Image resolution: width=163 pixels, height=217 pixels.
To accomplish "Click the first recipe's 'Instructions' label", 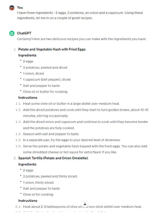I will 28,97.
